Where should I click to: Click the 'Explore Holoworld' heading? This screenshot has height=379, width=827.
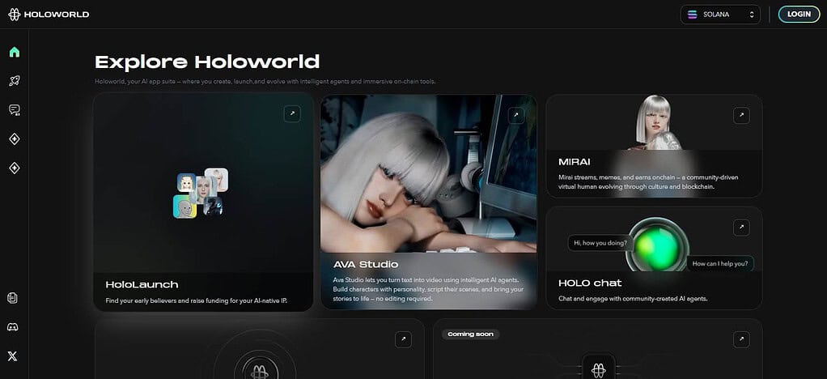click(x=207, y=62)
